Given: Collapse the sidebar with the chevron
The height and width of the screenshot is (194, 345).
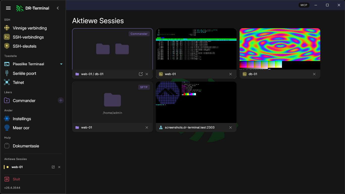Looking at the screenshot, I should tap(58, 8).
